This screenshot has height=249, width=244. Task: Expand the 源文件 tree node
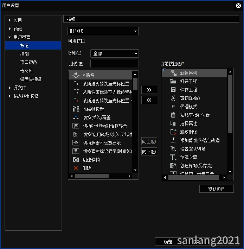(10, 88)
